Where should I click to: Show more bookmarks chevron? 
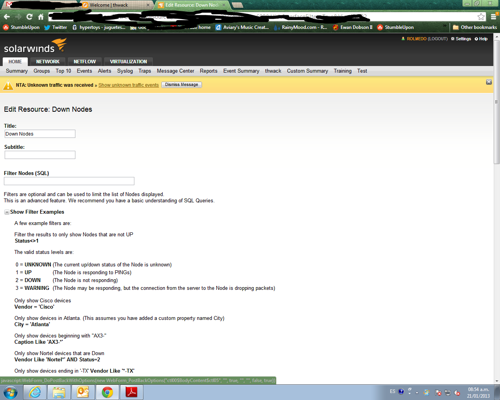(x=445, y=26)
